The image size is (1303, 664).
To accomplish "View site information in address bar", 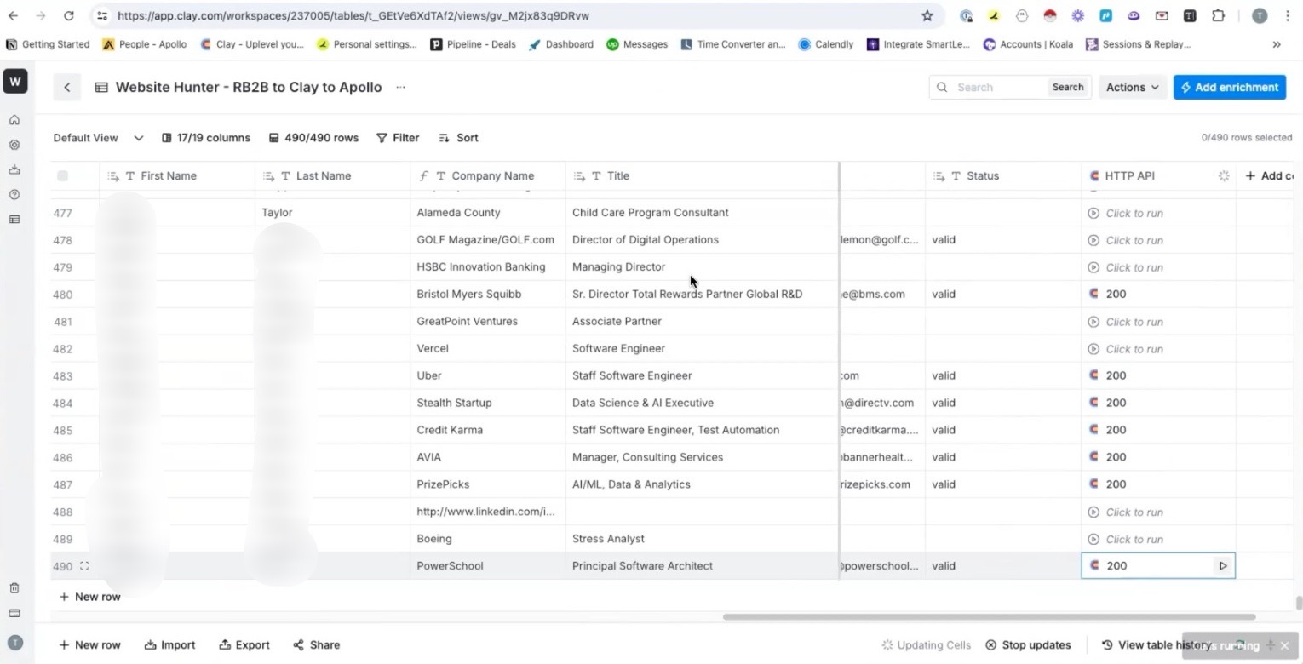I will coord(101,15).
